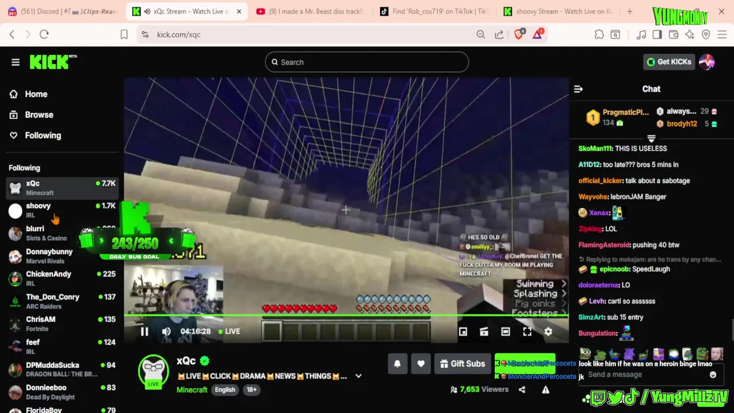Image resolution: width=734 pixels, height=413 pixels.
Task: Open a new browser tab
Action: [x=630, y=11]
